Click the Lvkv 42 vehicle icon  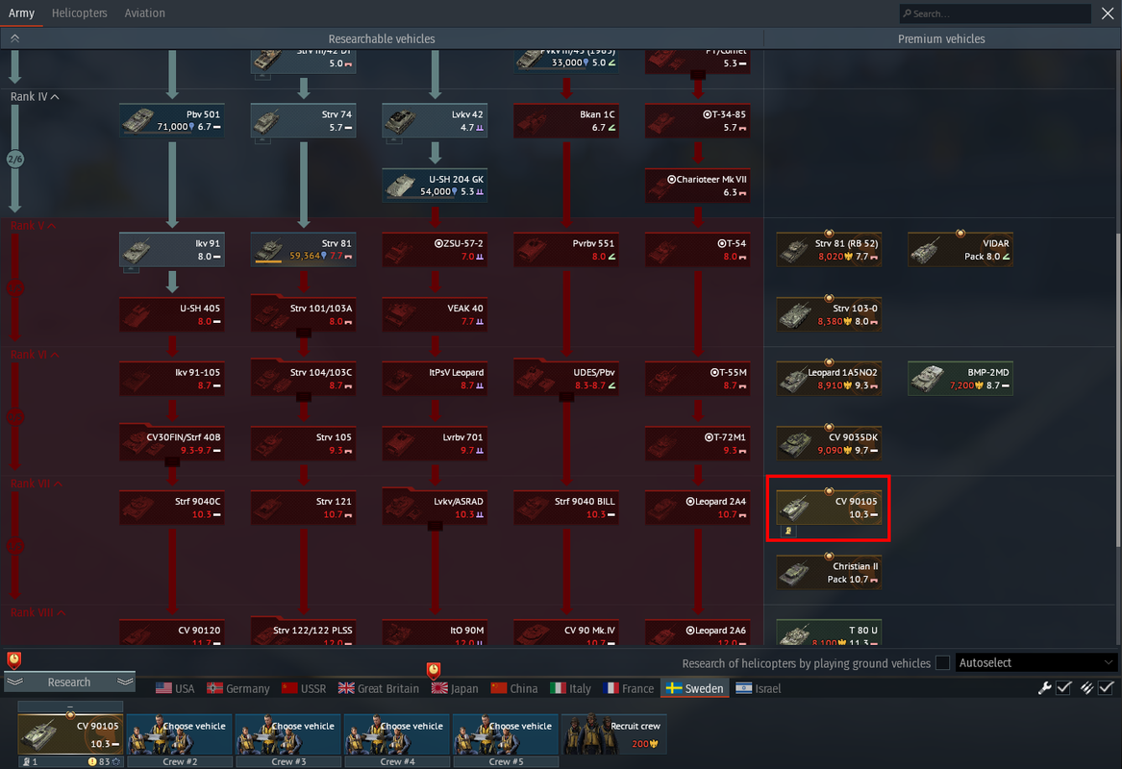399,121
